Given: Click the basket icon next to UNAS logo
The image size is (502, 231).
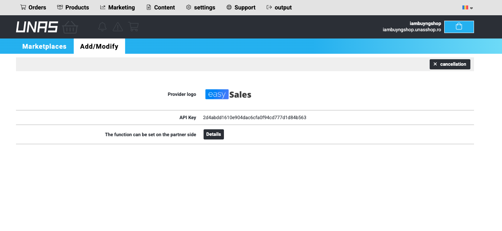Looking at the screenshot, I should click(x=70, y=27).
